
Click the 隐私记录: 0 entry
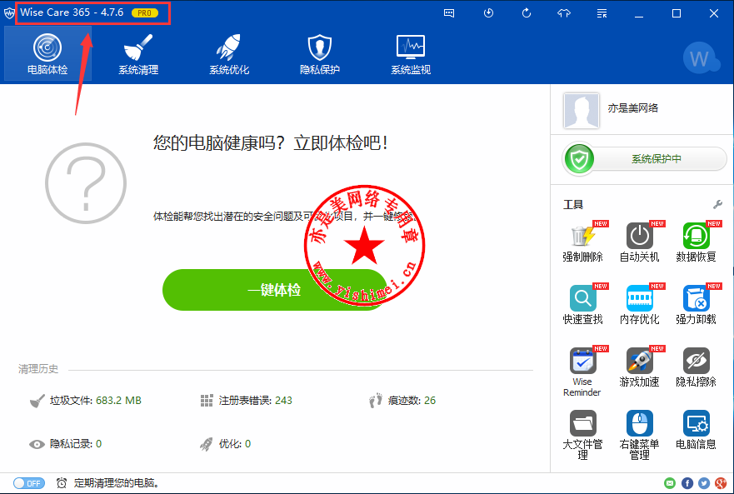(x=66, y=444)
